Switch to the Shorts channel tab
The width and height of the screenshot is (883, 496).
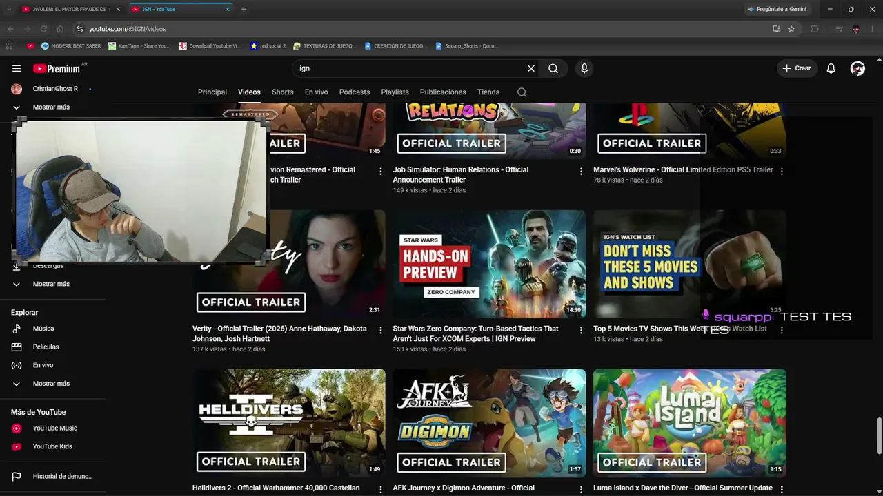(283, 92)
